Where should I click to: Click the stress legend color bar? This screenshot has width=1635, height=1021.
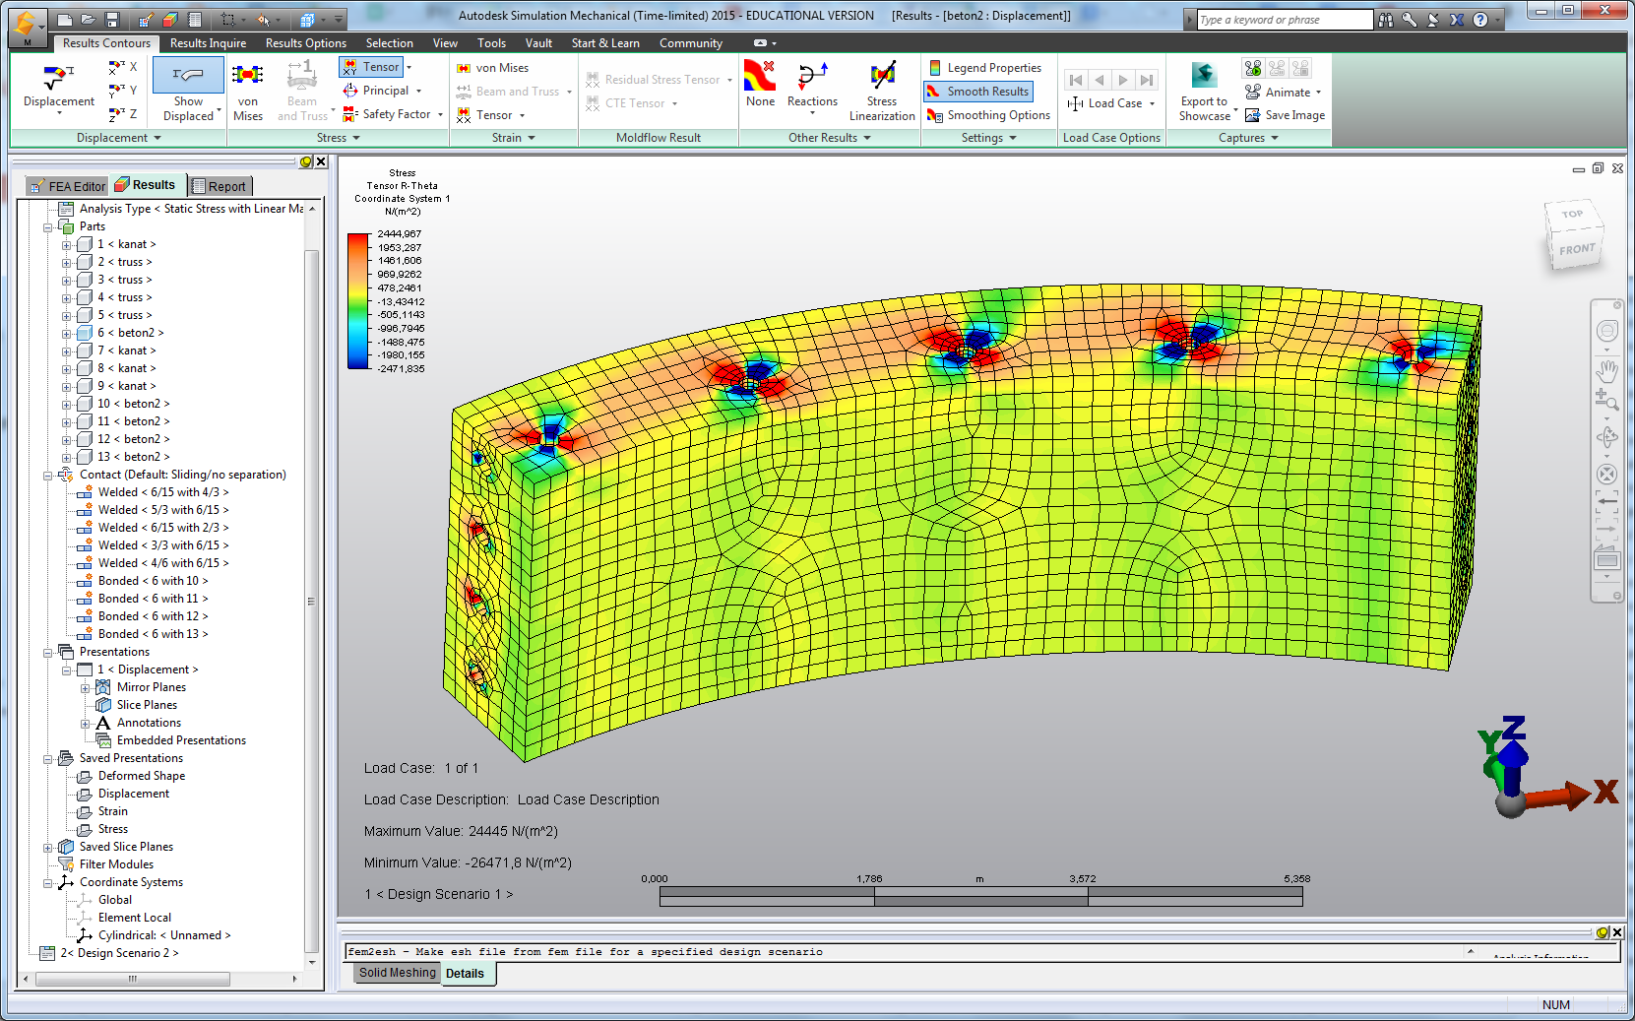[358, 301]
